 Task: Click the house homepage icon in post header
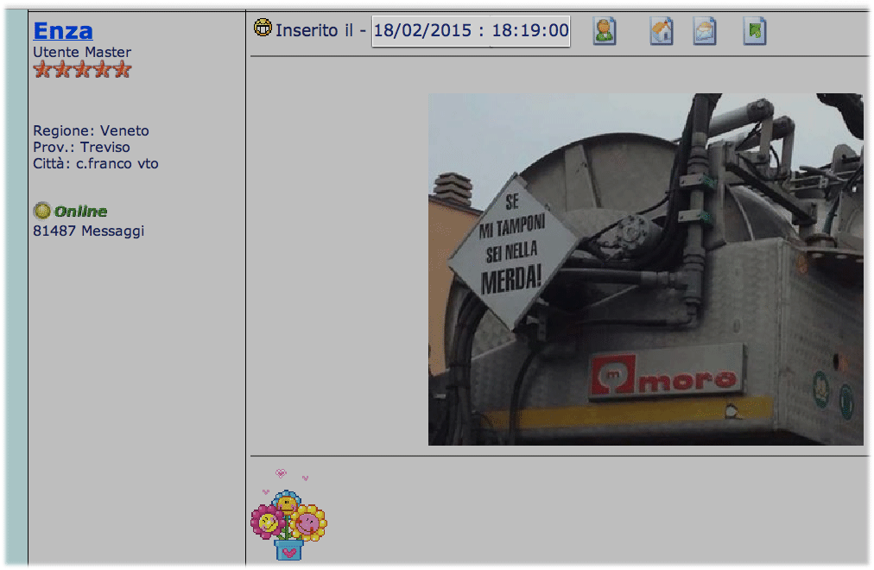662,30
